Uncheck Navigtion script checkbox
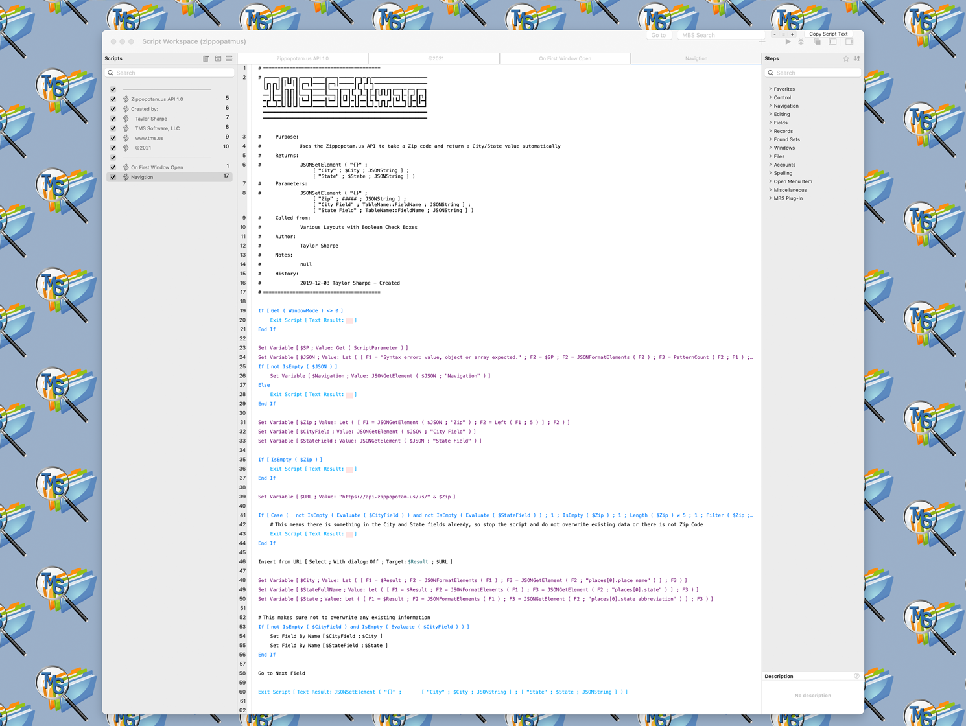The height and width of the screenshot is (726, 966). click(113, 177)
